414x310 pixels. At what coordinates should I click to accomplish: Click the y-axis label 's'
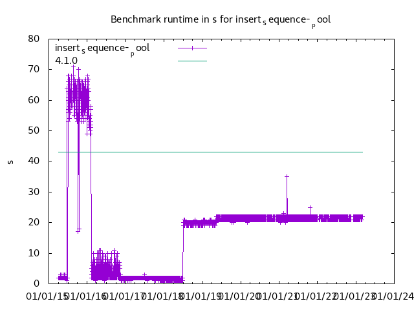[10, 161]
